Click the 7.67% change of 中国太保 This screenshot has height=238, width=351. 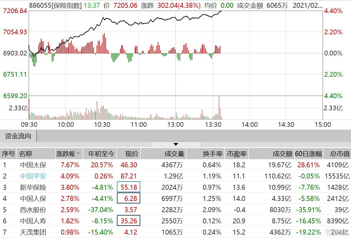point(70,165)
